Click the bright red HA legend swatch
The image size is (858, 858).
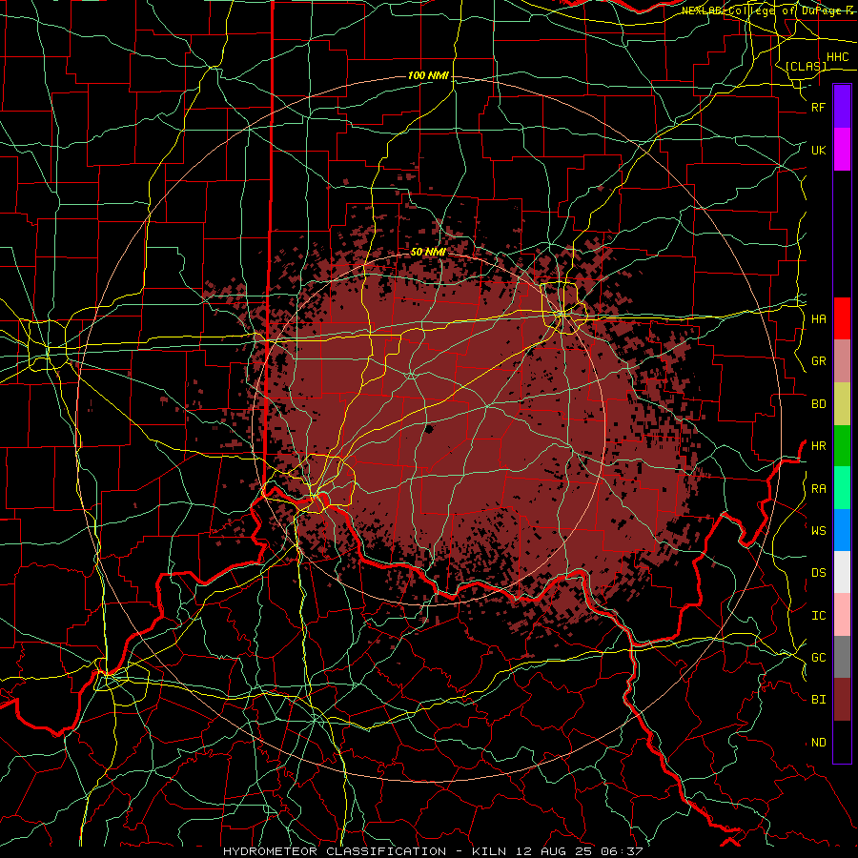pyautogui.click(x=842, y=318)
